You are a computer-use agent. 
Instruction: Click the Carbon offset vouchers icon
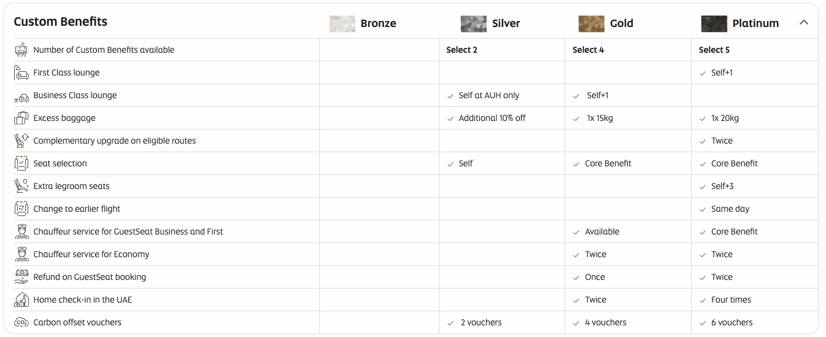[21, 322]
